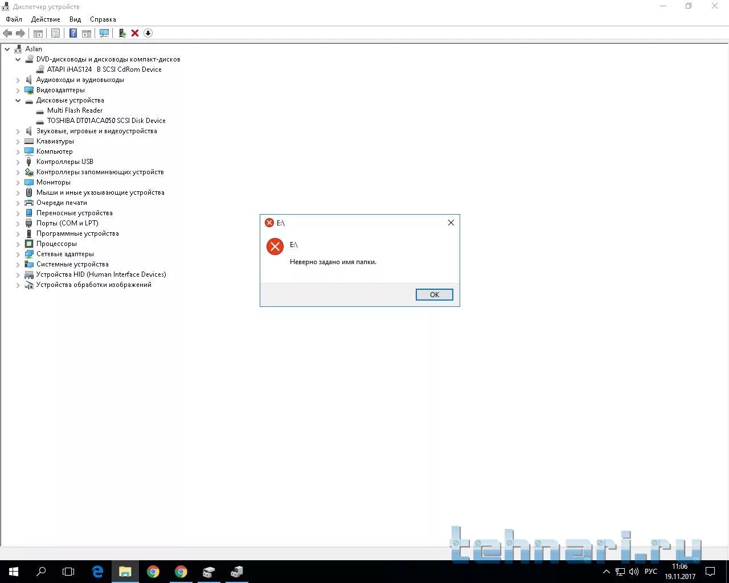Click the Устройства HID icon
This screenshot has width=729, height=583.
29,274
